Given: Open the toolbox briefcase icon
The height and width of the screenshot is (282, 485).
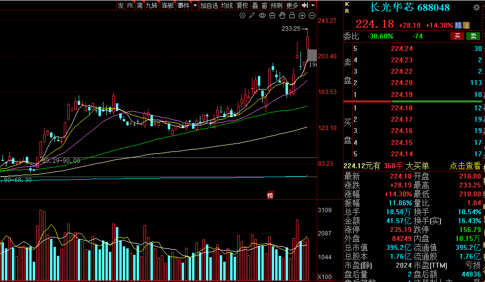Looking at the screenshot, I should (272, 16).
